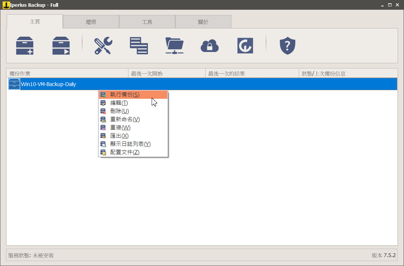Open general settings wrench and screwdriver icon
404x266 pixels.
[x=103, y=46]
